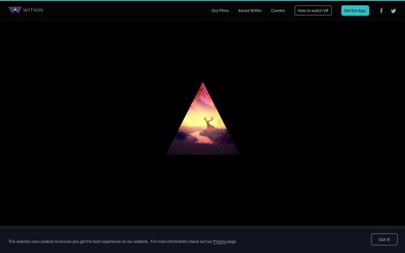
Task: Navigate to the Careers page
Action: pyautogui.click(x=278, y=11)
